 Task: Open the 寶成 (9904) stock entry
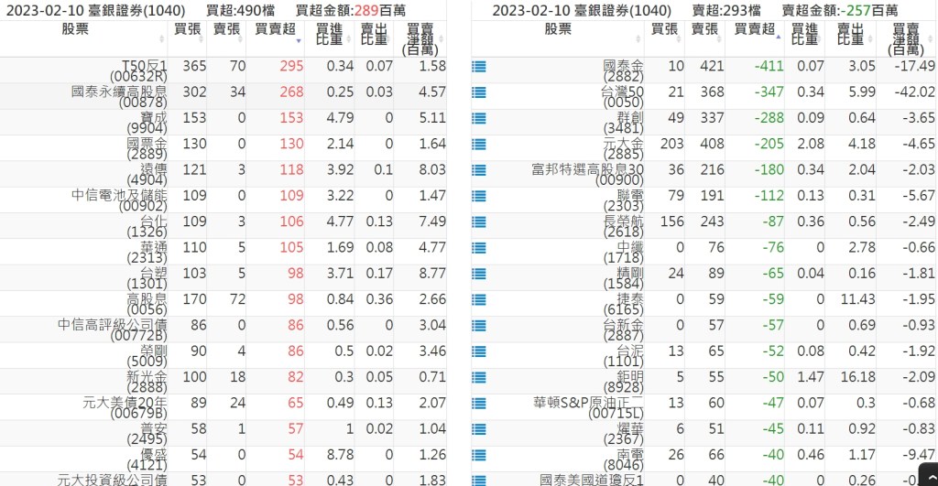[148, 124]
